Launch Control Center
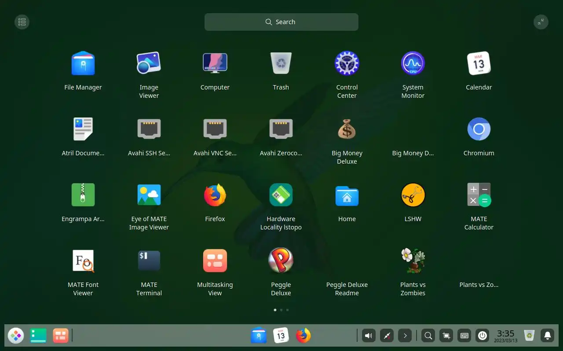563x351 pixels. click(347, 63)
